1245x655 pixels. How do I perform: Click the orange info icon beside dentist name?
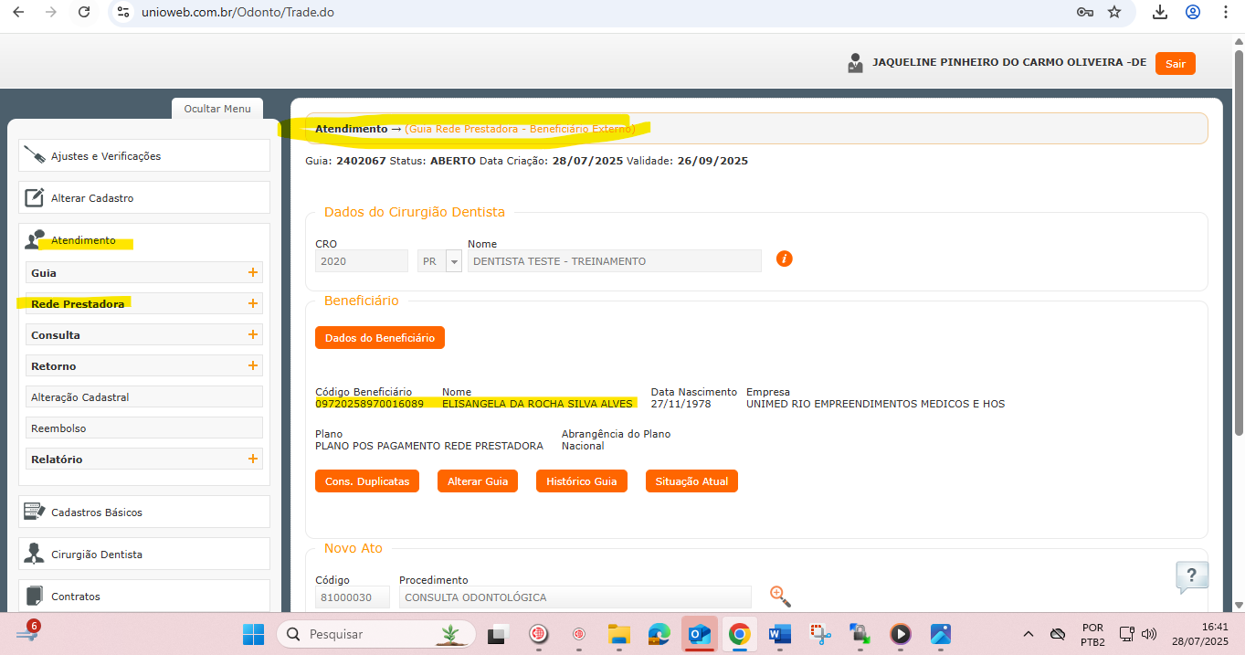784,259
